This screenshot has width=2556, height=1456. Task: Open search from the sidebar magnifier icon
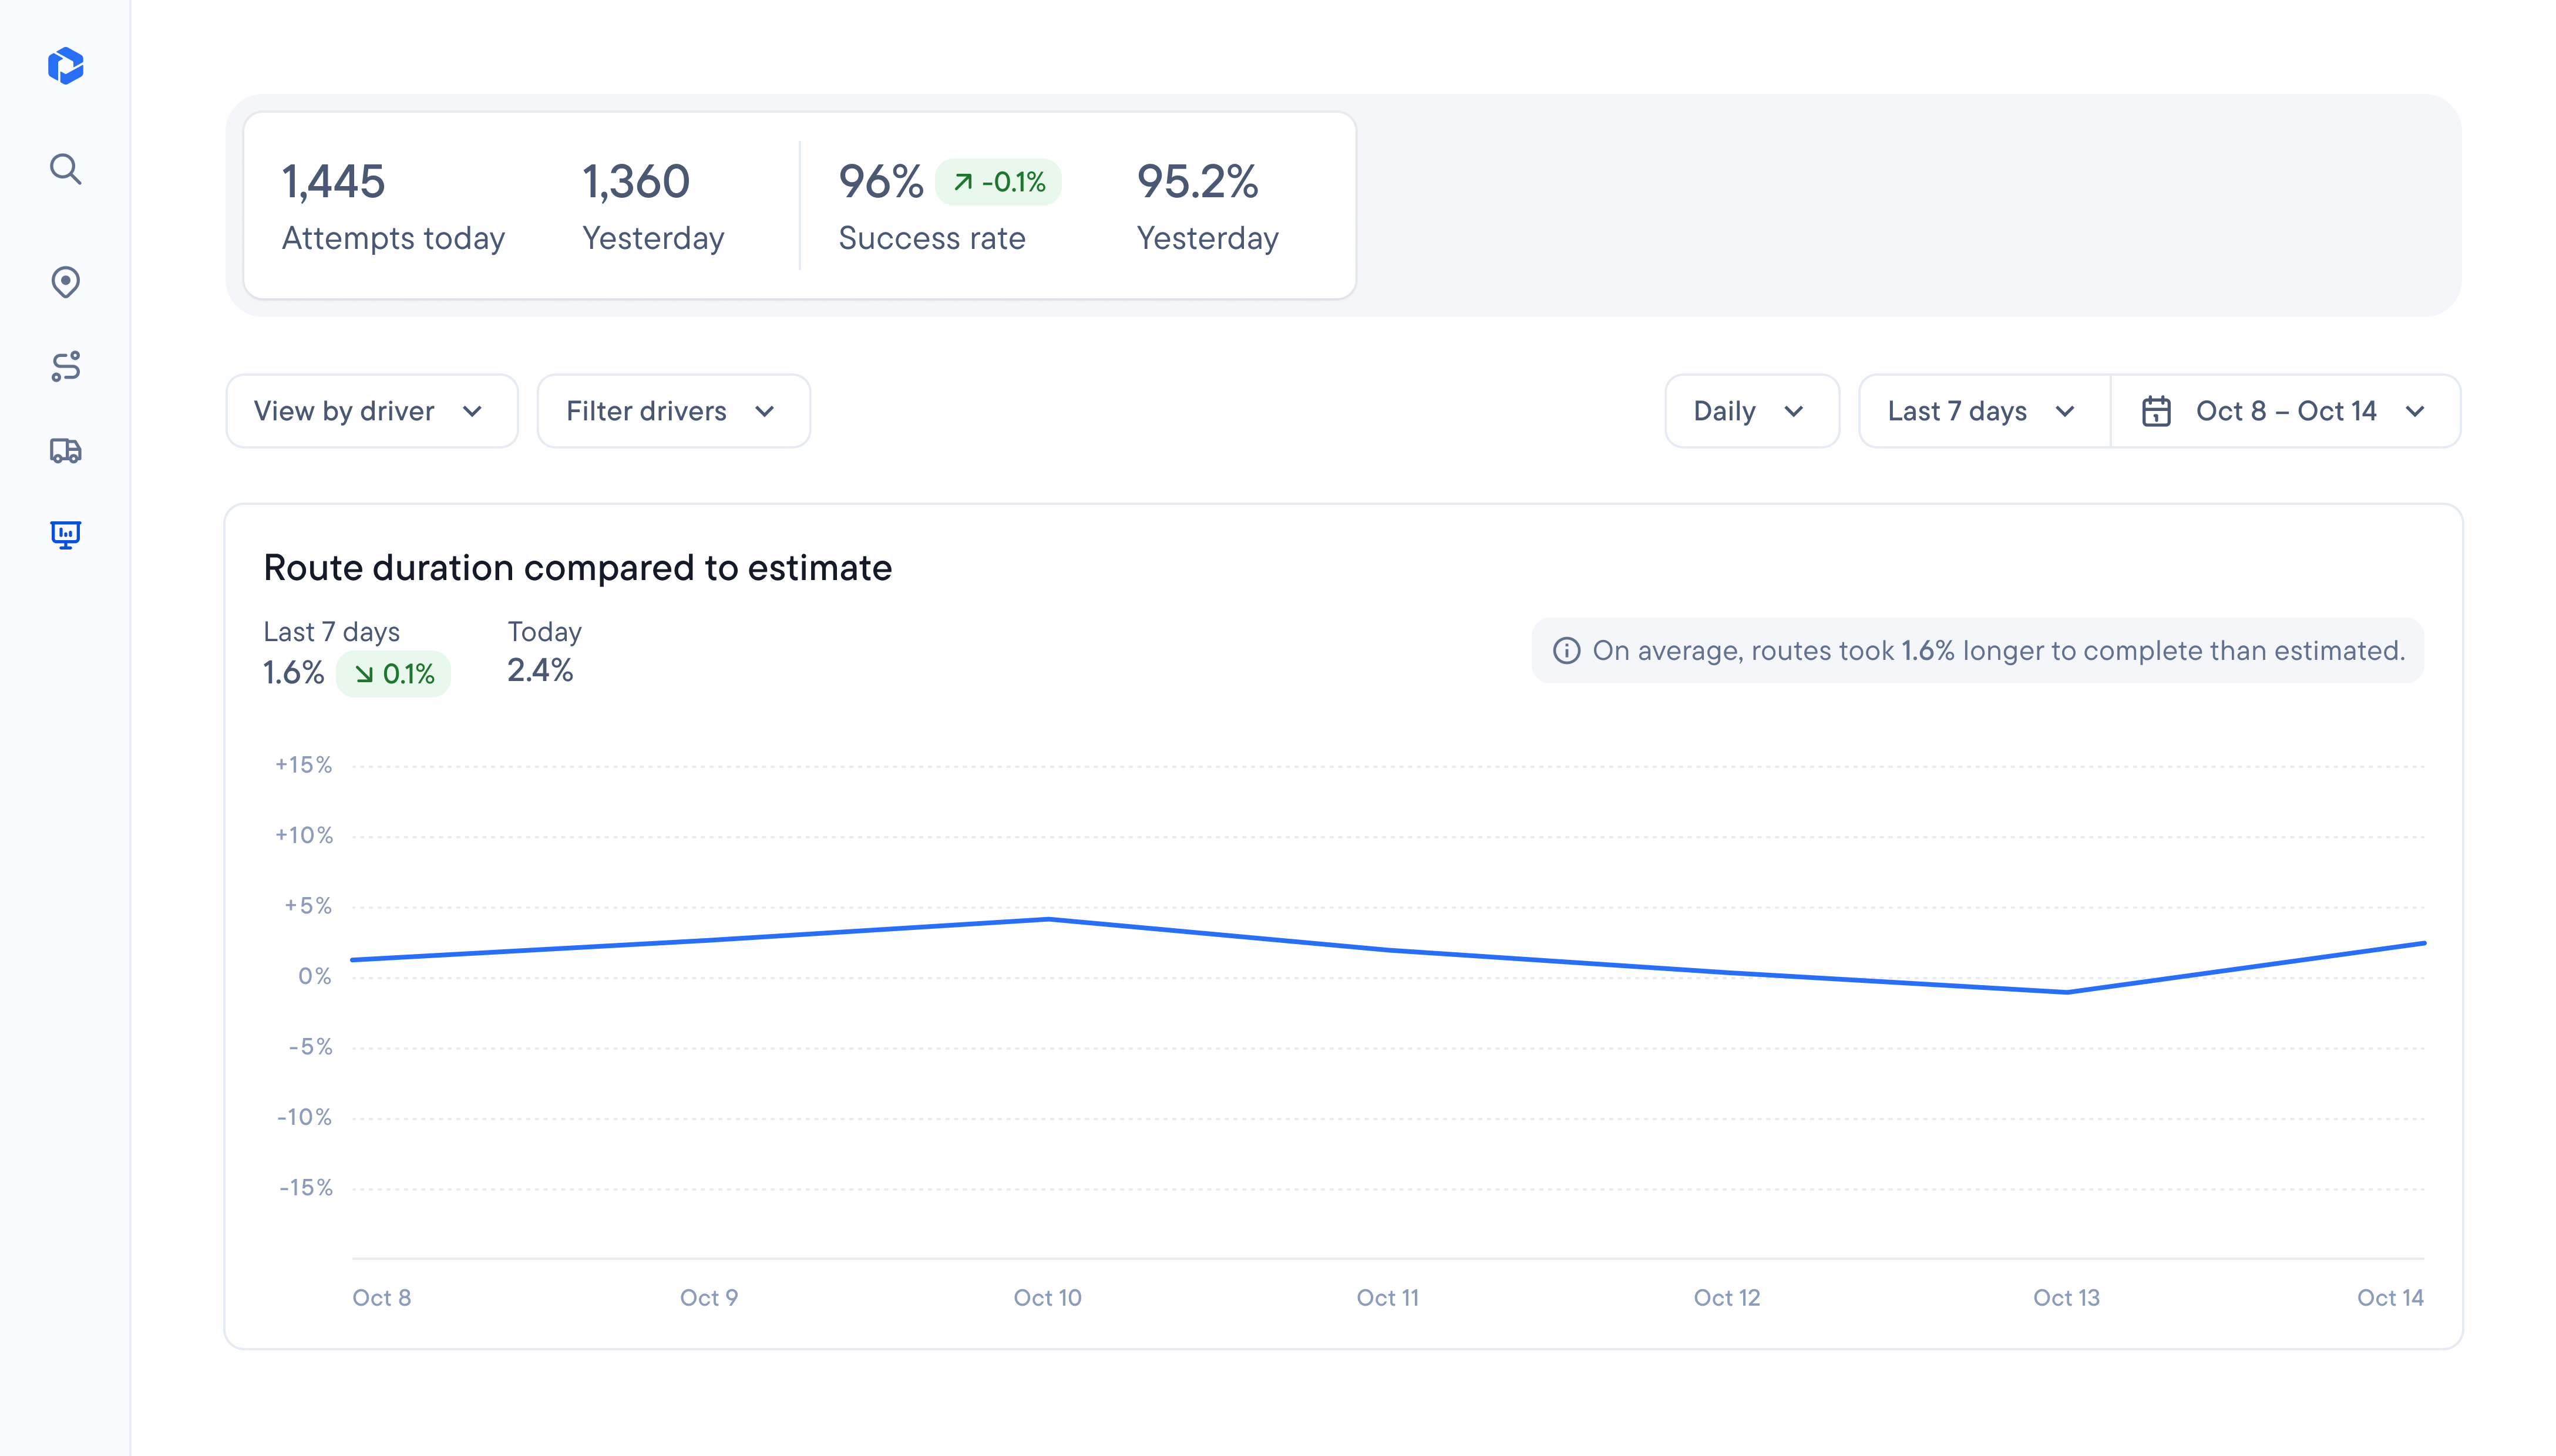coord(66,169)
